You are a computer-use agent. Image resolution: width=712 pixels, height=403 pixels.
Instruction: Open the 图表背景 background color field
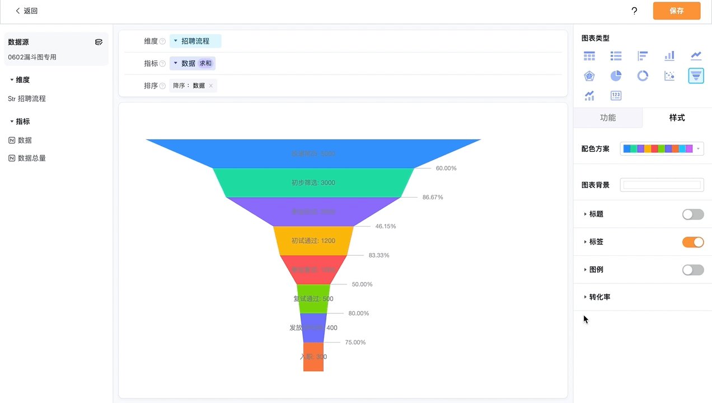tap(662, 185)
